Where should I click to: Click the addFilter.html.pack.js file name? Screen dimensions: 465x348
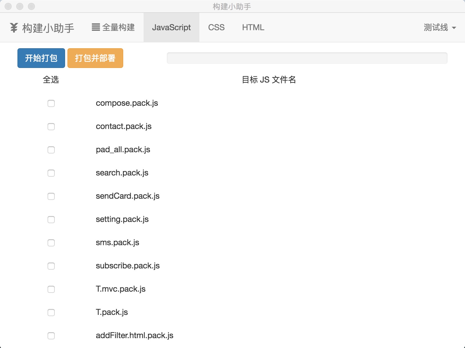tap(135, 336)
